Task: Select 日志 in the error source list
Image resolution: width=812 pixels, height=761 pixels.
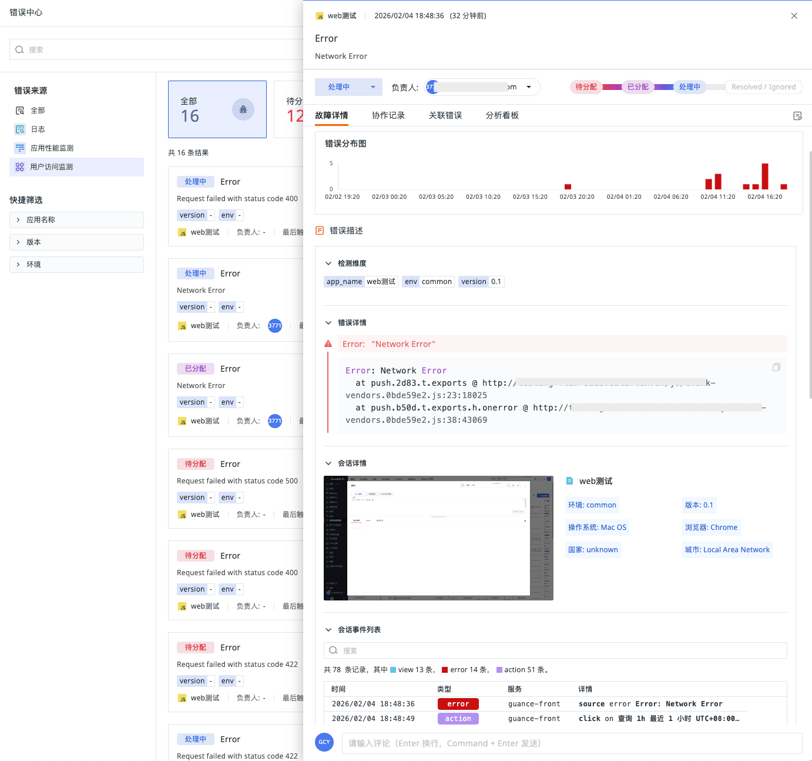Action: tap(38, 129)
